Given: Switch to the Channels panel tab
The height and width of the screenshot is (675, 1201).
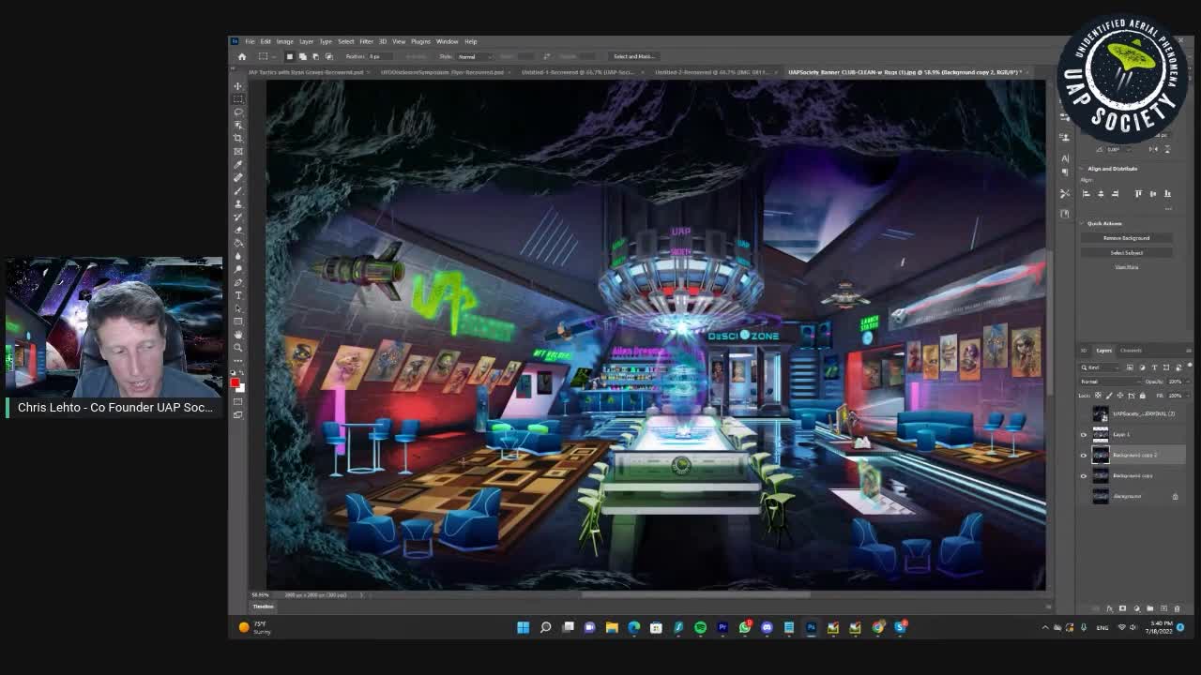Looking at the screenshot, I should tap(1131, 351).
